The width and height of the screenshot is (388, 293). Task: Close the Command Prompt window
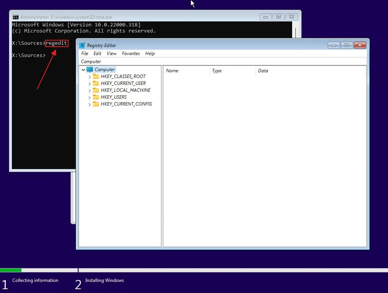(x=291, y=17)
